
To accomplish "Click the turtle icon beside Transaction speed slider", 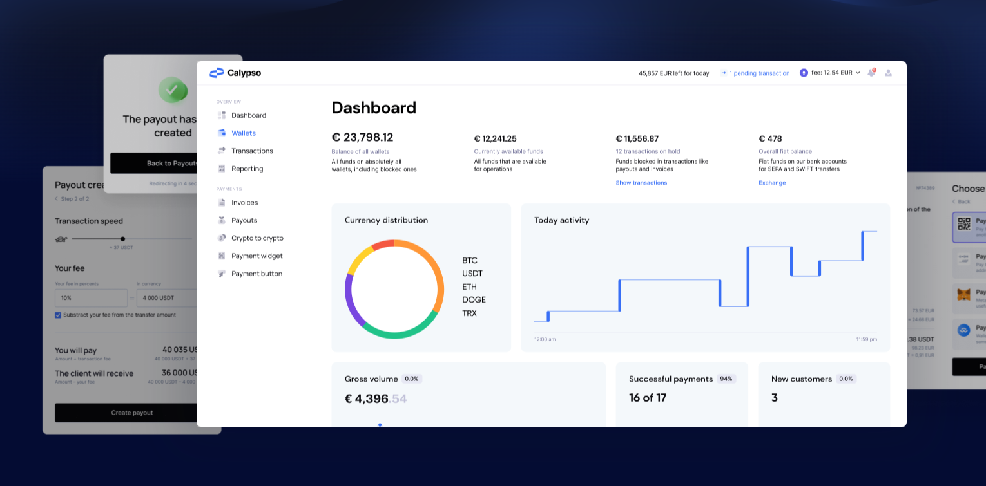I will 61,239.
